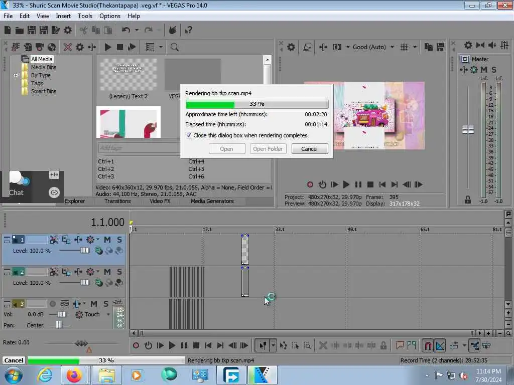This screenshot has height=385, width=514.
Task: Toggle split screen view icon in preview
Action: pyautogui.click(x=337, y=47)
